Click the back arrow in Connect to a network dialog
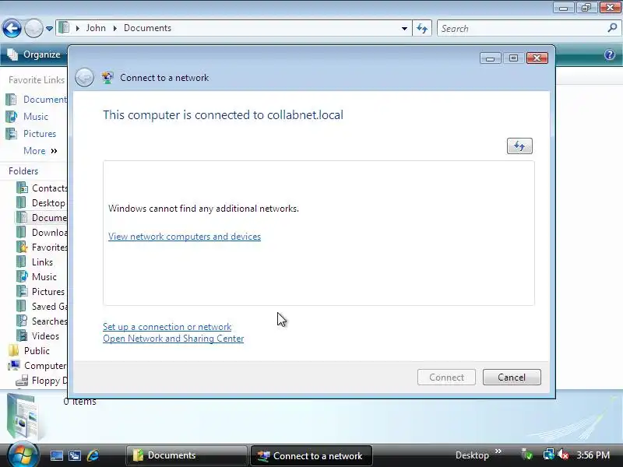Viewport: 623px width, 467px height. (x=84, y=77)
